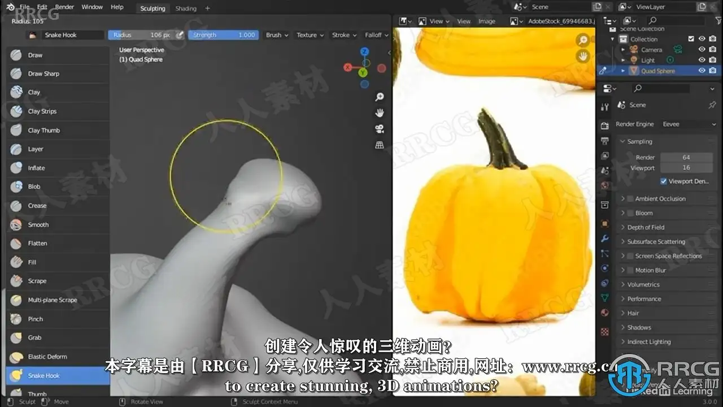723x407 pixels.
Task: Click the red X axis on navigation gizmo
Action: 347,68
